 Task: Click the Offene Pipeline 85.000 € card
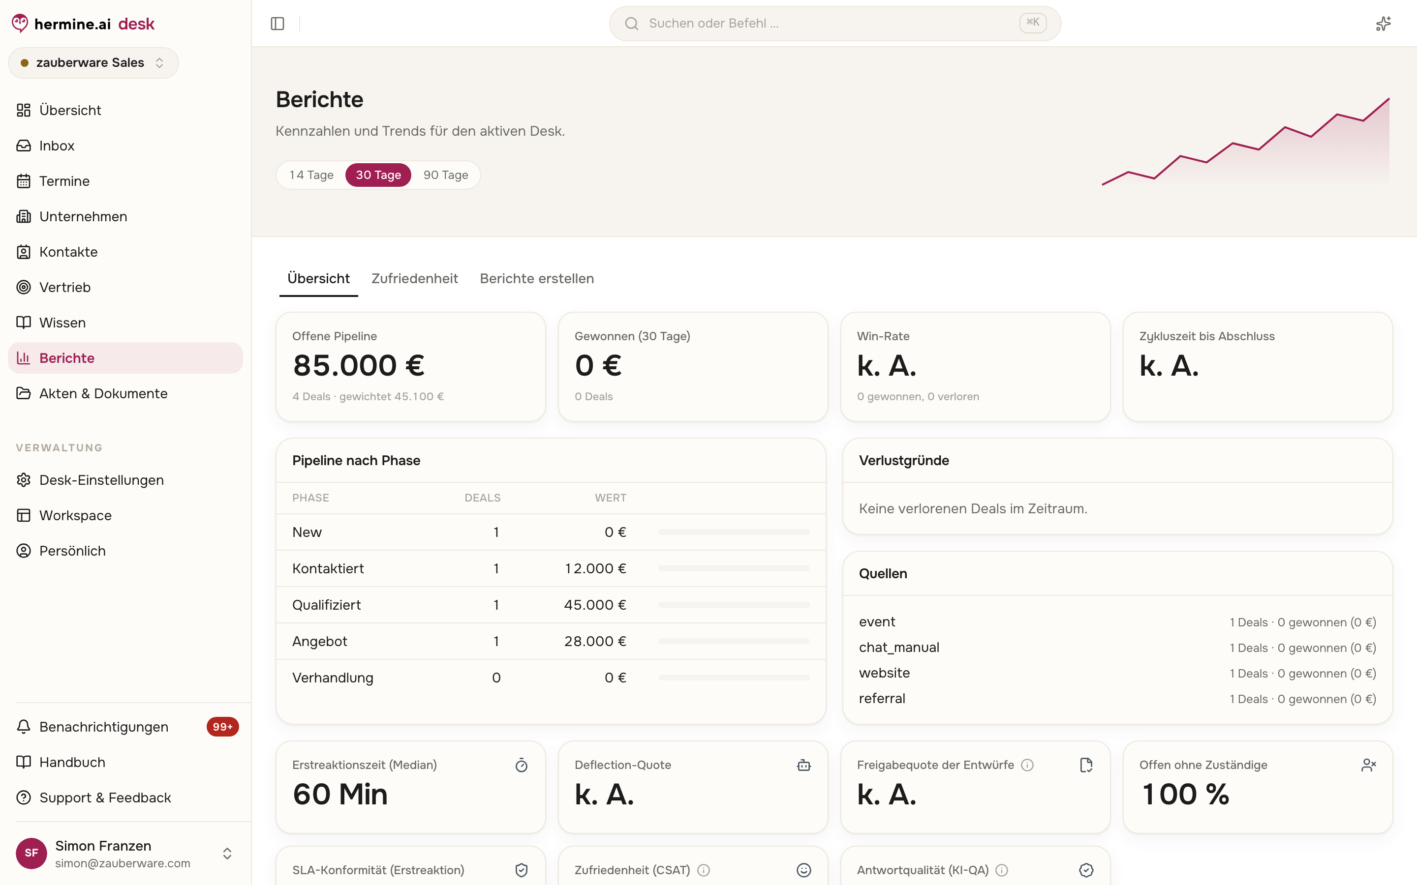[x=410, y=366]
